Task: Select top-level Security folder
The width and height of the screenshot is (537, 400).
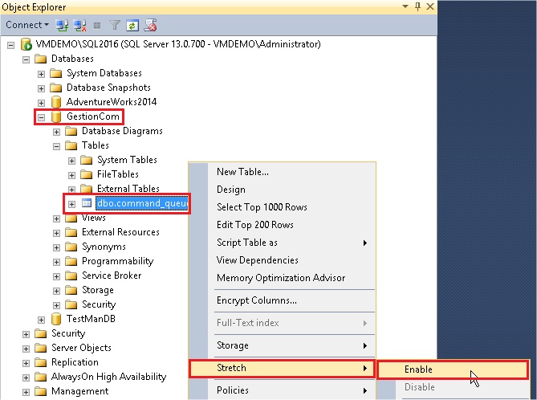Action: coord(68,333)
